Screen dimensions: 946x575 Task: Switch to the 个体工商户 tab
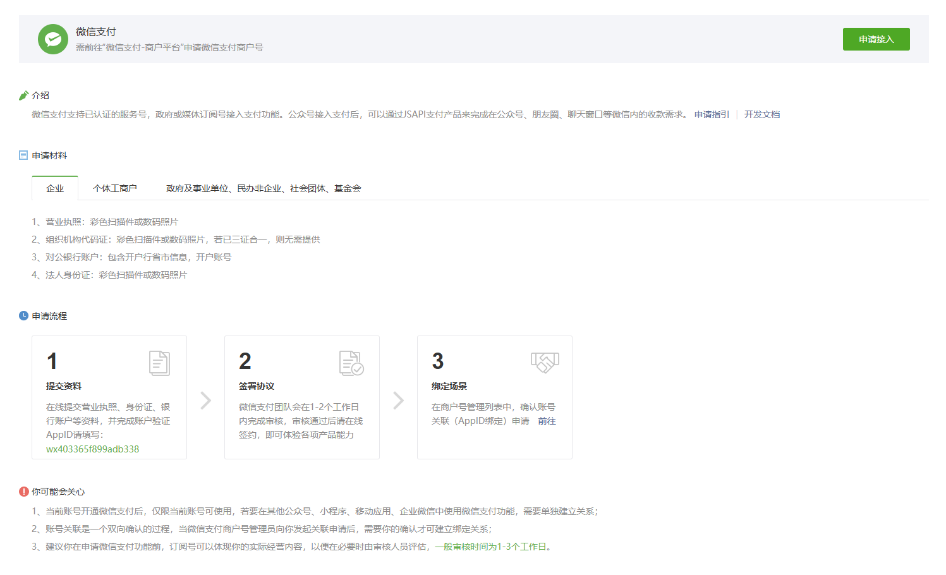pos(115,188)
